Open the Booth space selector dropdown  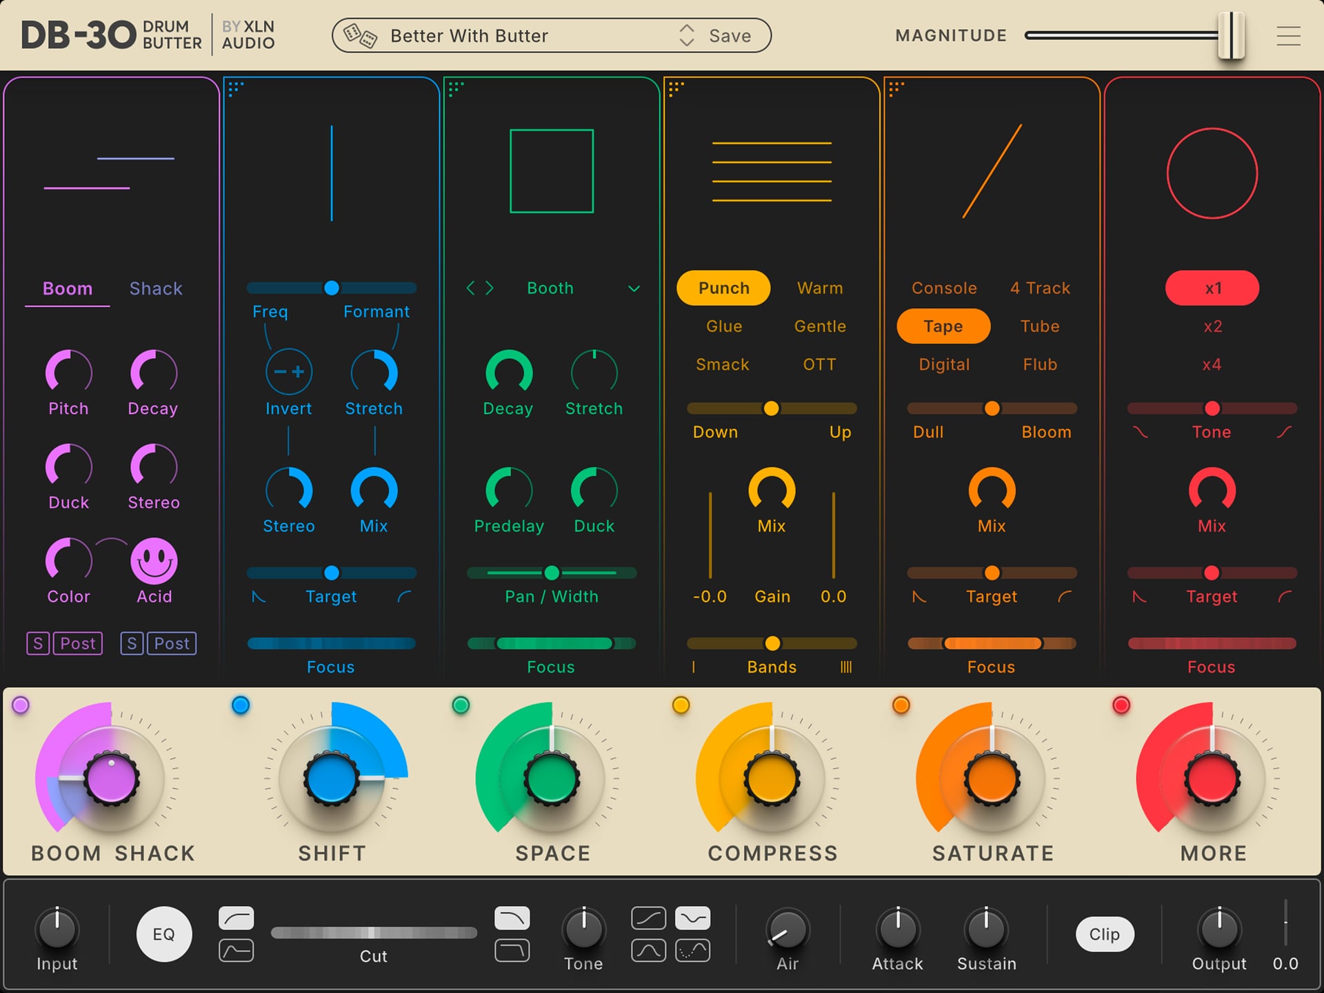coord(634,288)
